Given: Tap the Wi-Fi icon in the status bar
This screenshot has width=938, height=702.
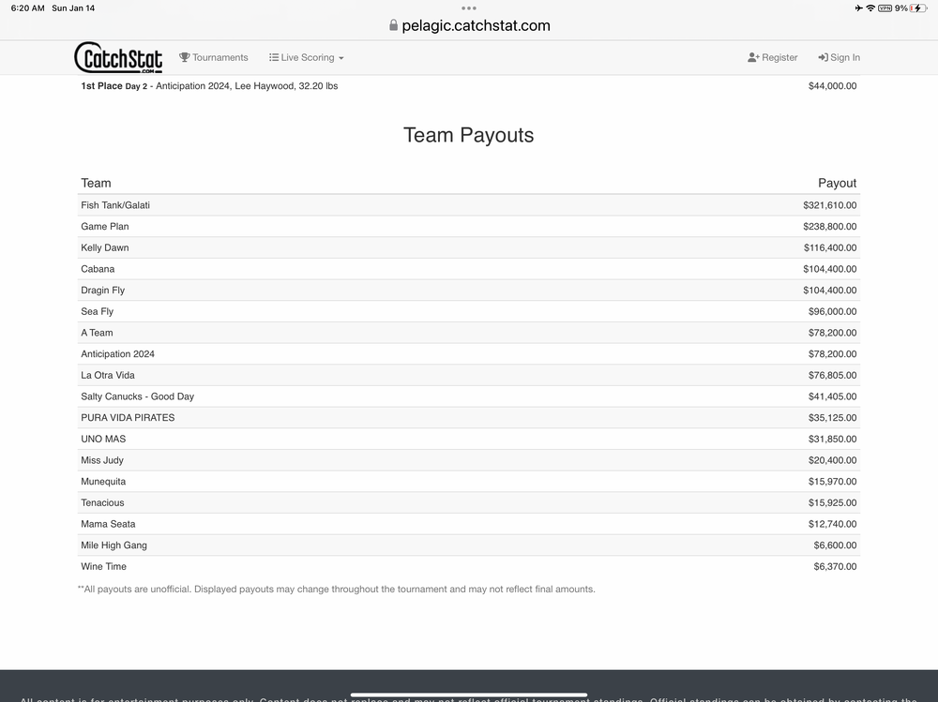Looking at the screenshot, I should point(870,7).
